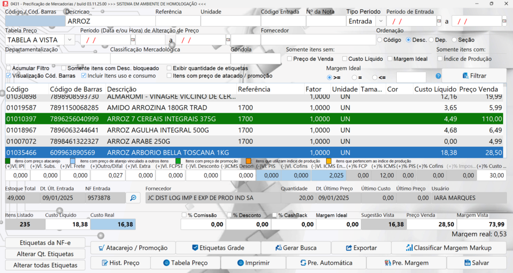The height and width of the screenshot is (273, 513).
Task: Select the Código ordering radio button
Action: [x=380, y=40]
